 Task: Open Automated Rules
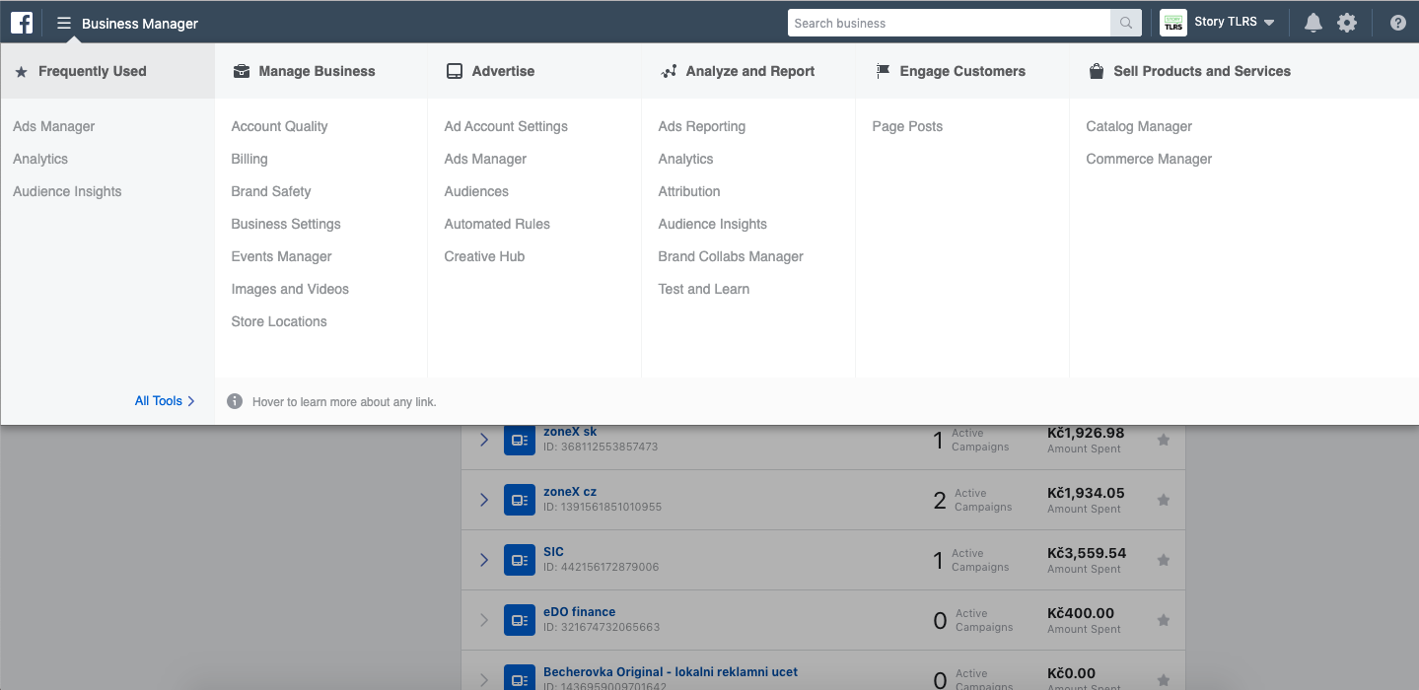click(x=497, y=224)
